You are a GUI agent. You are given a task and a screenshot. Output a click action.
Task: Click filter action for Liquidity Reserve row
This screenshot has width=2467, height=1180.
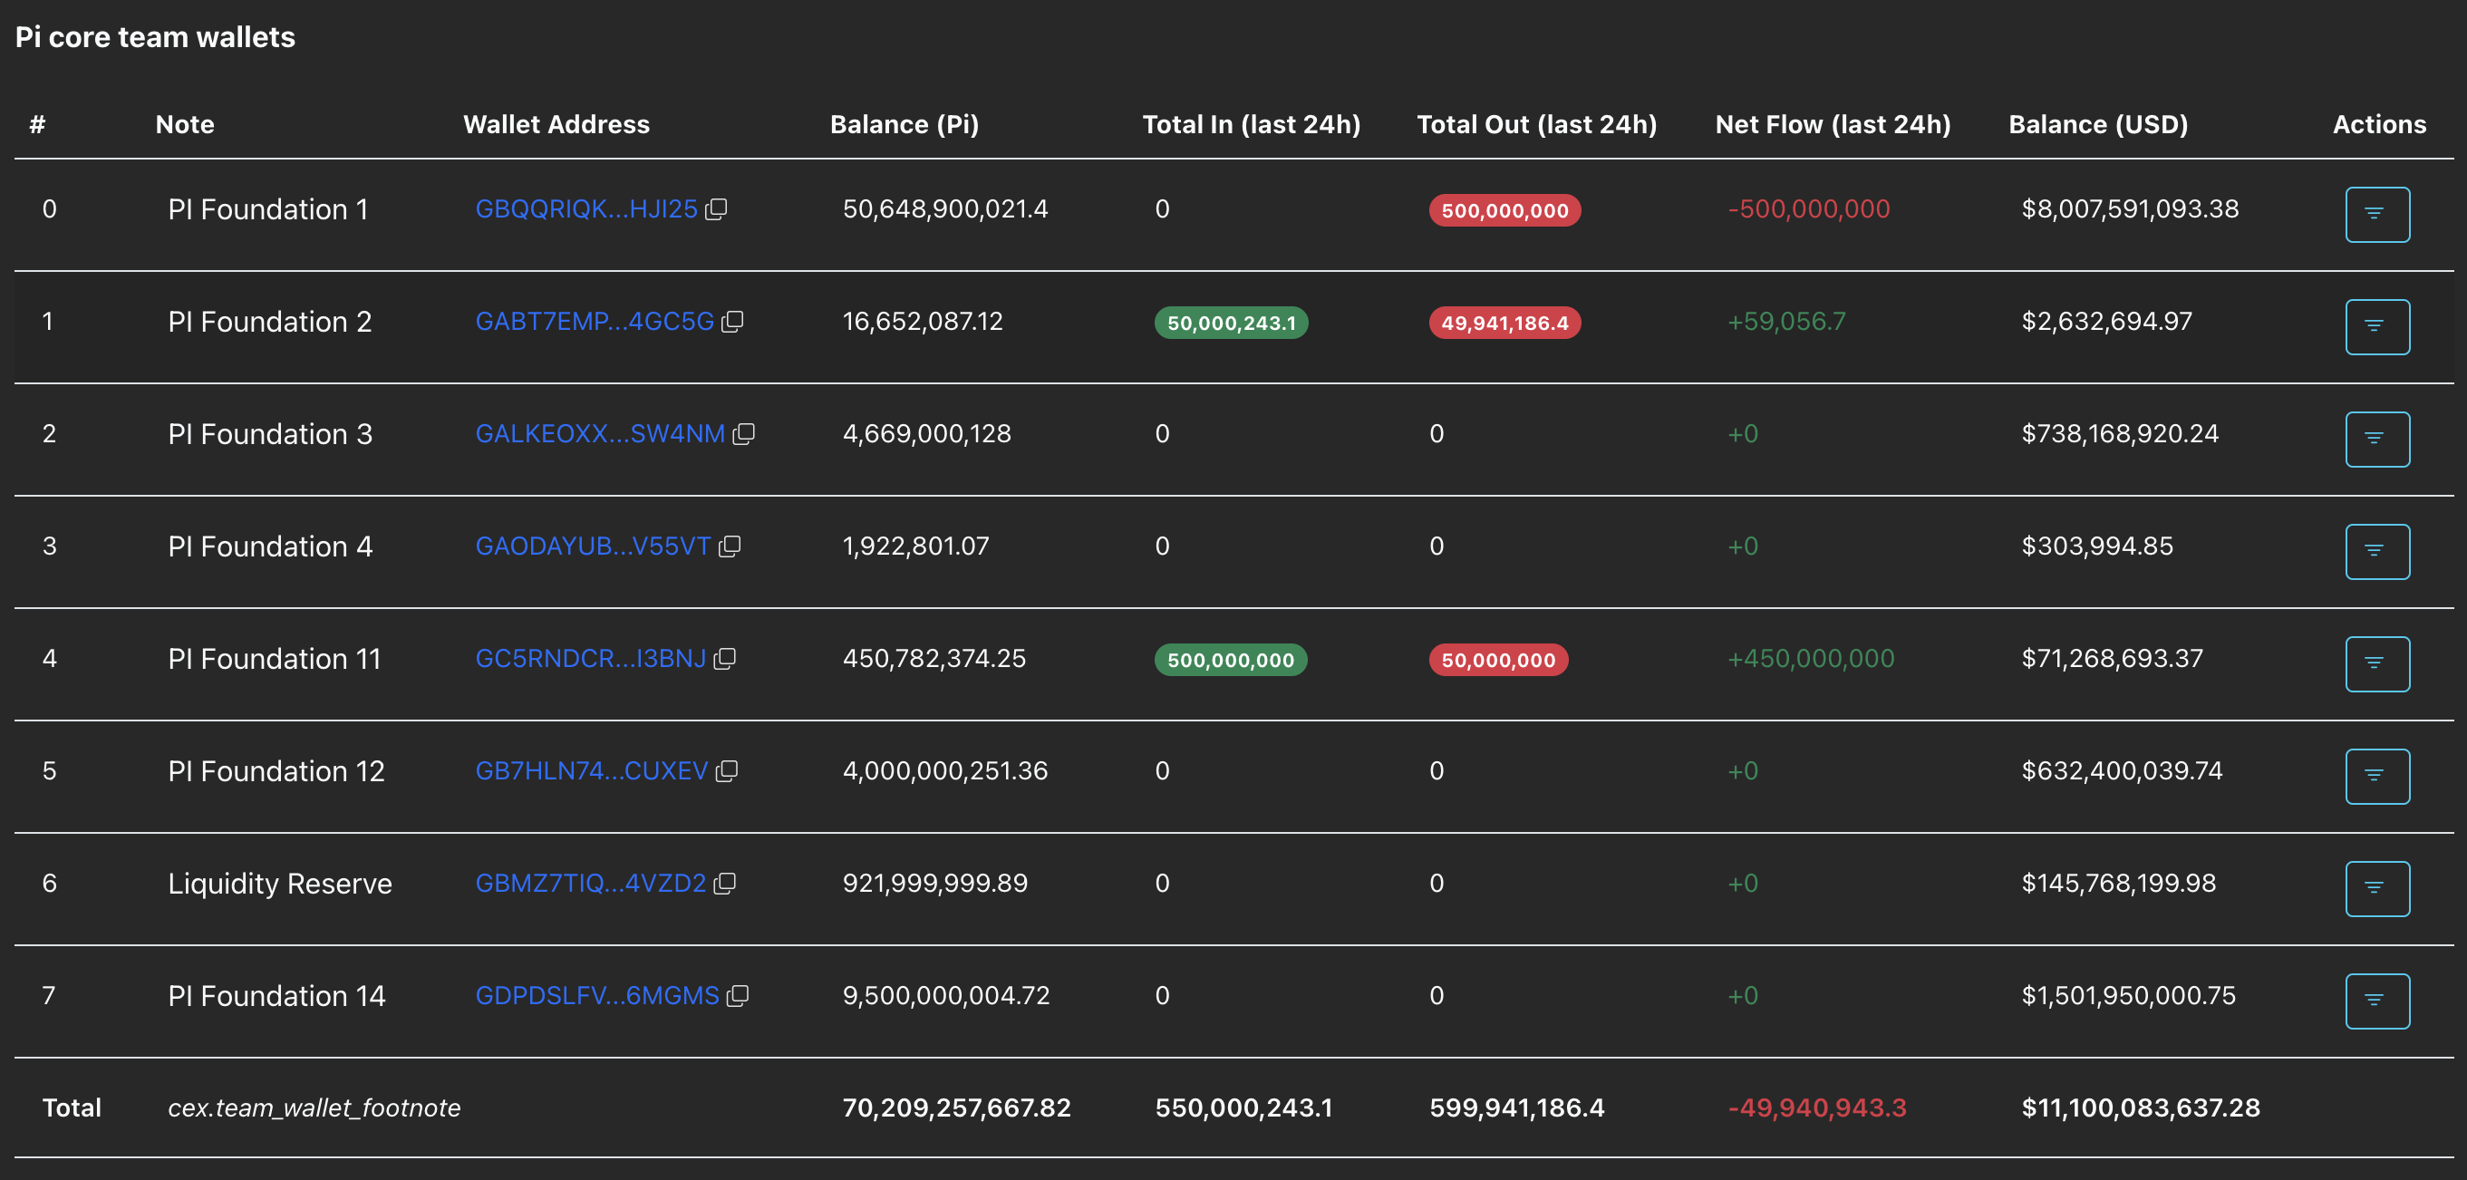(2376, 889)
